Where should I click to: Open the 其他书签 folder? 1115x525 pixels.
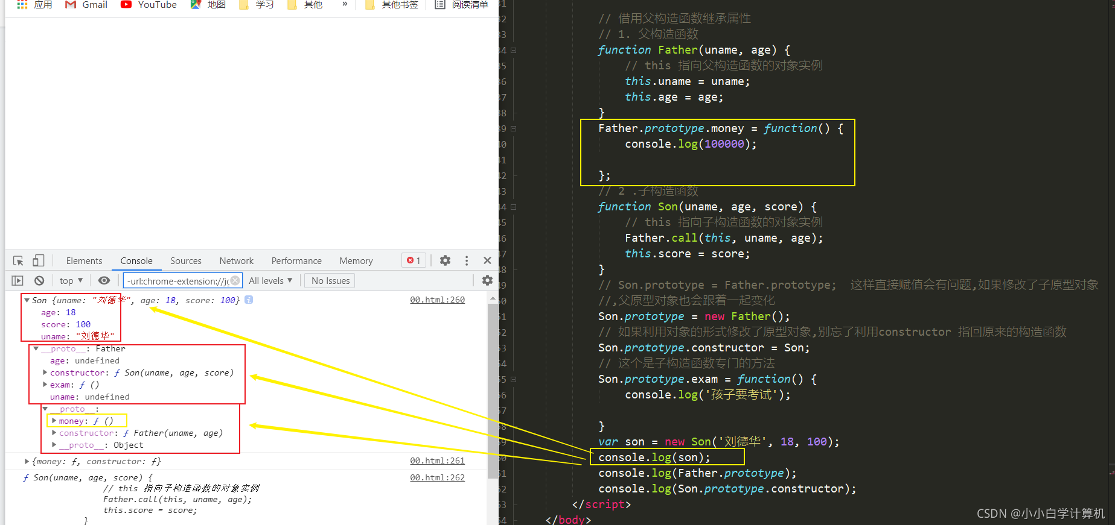392,4
